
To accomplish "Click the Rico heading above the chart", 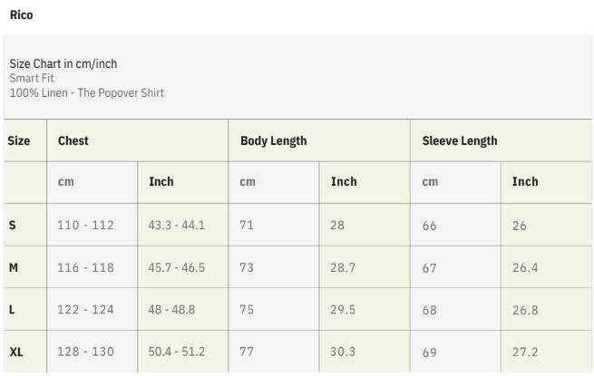I will pos(21,15).
